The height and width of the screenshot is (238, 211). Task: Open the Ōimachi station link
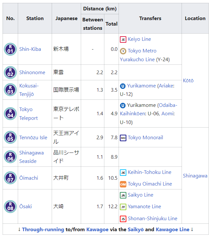29,178
